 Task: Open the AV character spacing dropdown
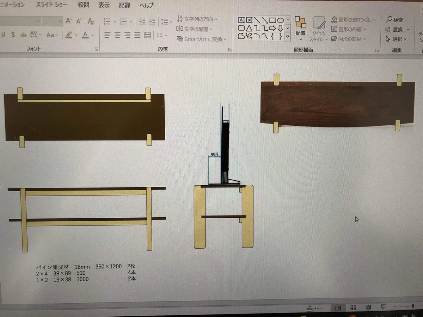(x=36, y=35)
